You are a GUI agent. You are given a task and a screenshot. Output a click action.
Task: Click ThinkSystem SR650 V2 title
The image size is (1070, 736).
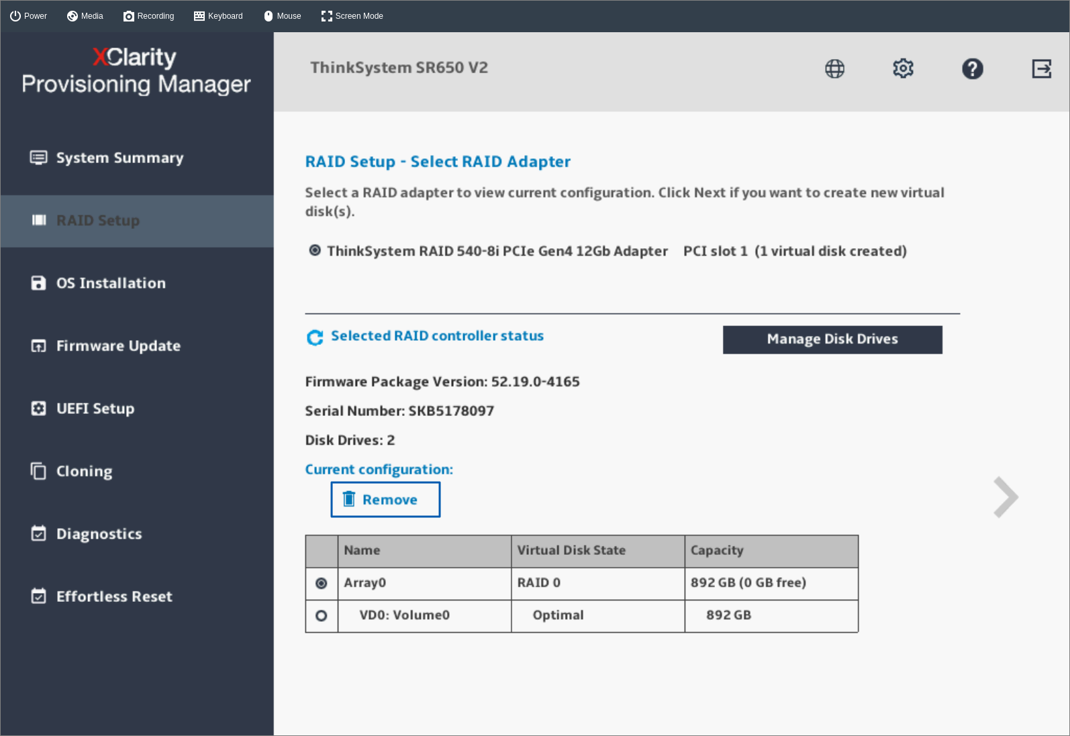[x=399, y=68]
